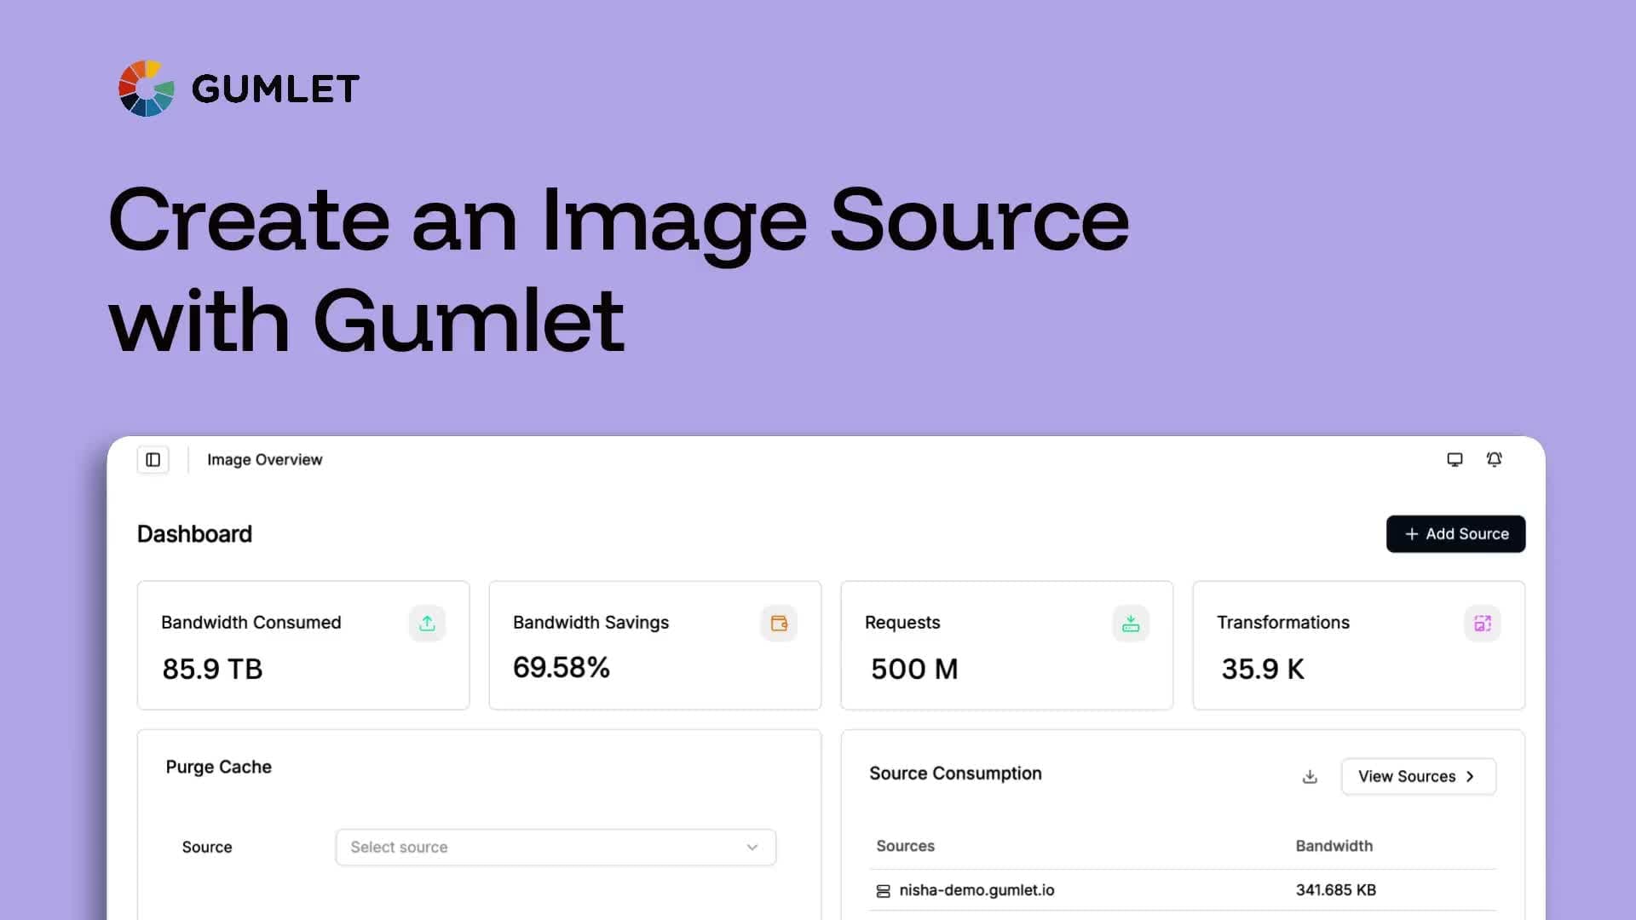Click the monitor display icon
This screenshot has width=1636, height=920.
(x=1455, y=460)
